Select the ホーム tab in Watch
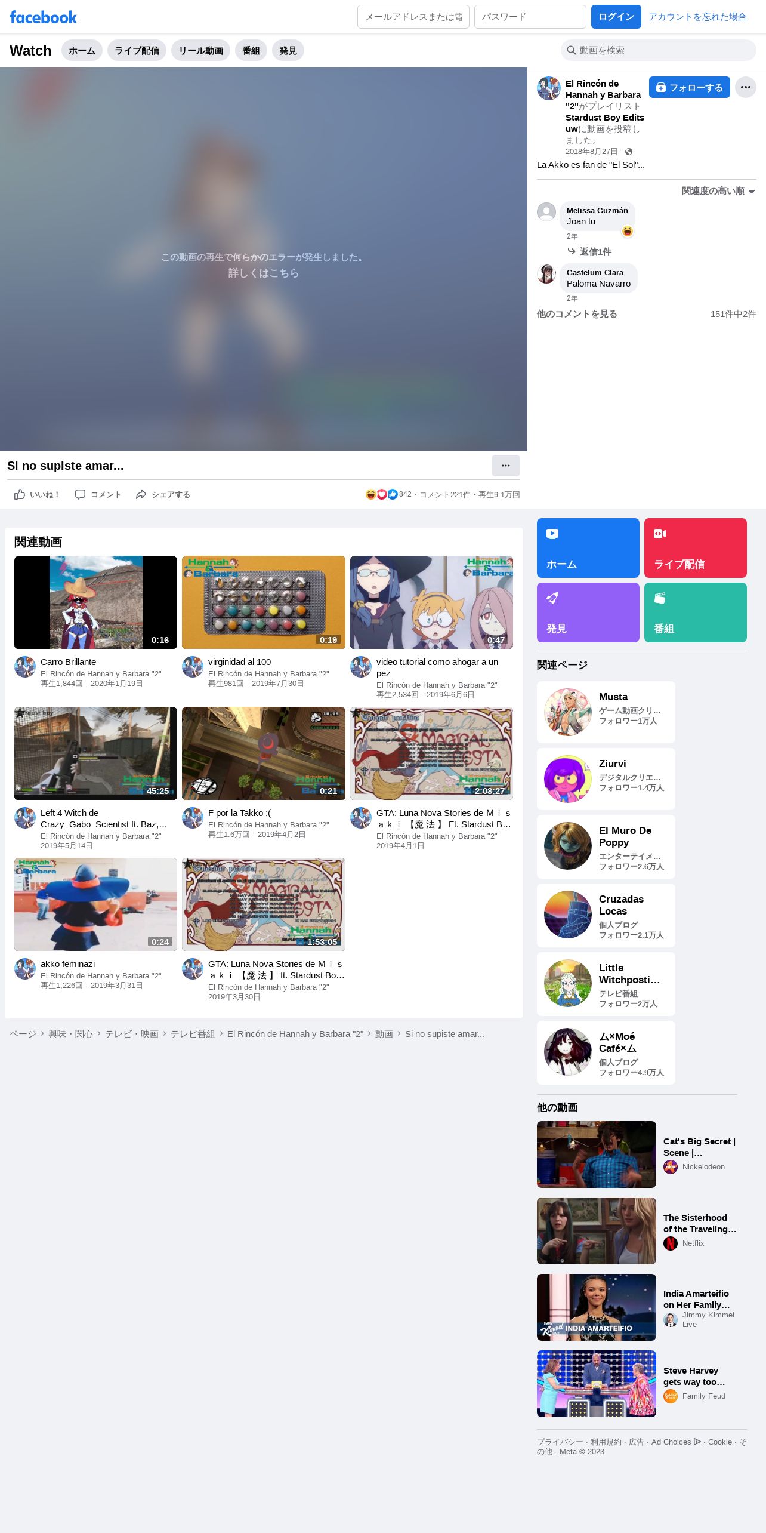The image size is (766, 1533). pyautogui.click(x=82, y=51)
